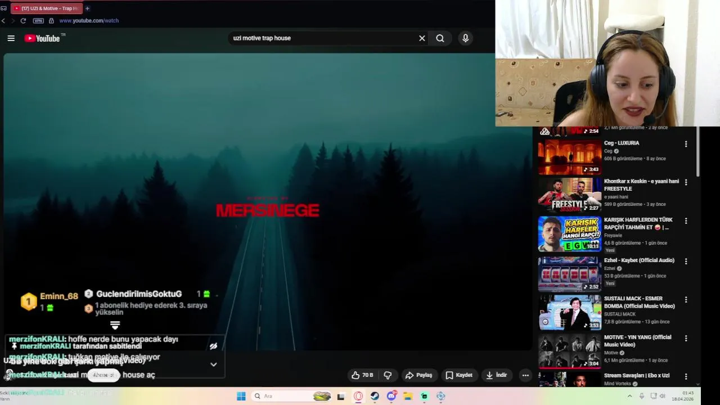This screenshot has width=720, height=405.
Task: Open File Explorer from the taskbar
Action: click(x=408, y=396)
